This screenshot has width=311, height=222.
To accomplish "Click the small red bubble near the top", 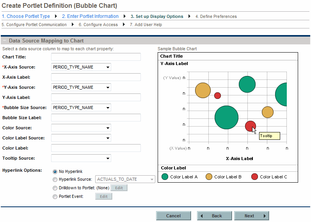I will tap(218, 95).
